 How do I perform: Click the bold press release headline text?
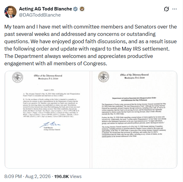[134, 99]
